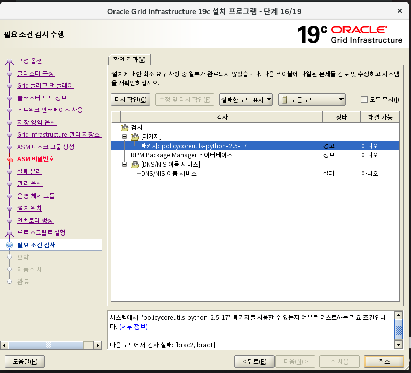Collapse the [패키지] tree node
This screenshot has width=411, height=373.
point(125,137)
